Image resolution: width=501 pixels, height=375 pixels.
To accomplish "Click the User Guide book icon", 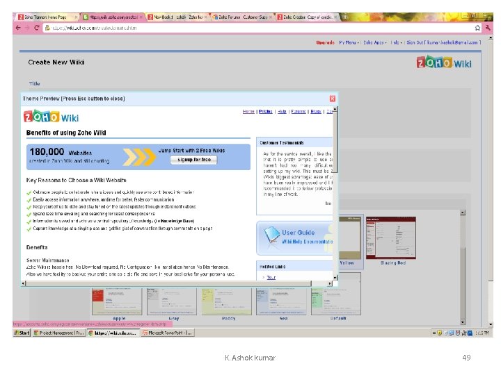I will coord(272,235).
